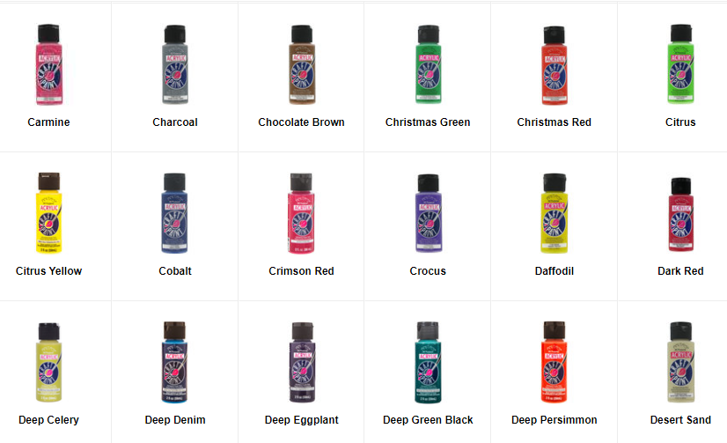Select the Daffodil yellow bottle image
Viewport: 727px width, 443px height.
tap(554, 213)
